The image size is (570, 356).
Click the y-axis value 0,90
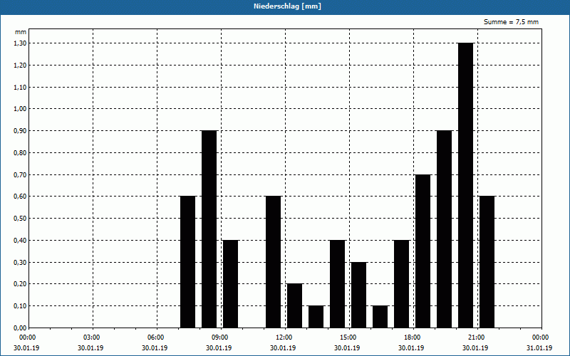21,131
